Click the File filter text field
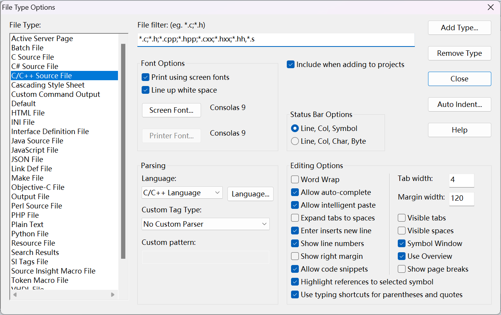The image size is (501, 315). 276,40
